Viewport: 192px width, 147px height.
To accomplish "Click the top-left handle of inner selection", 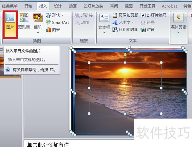I will (89, 63).
